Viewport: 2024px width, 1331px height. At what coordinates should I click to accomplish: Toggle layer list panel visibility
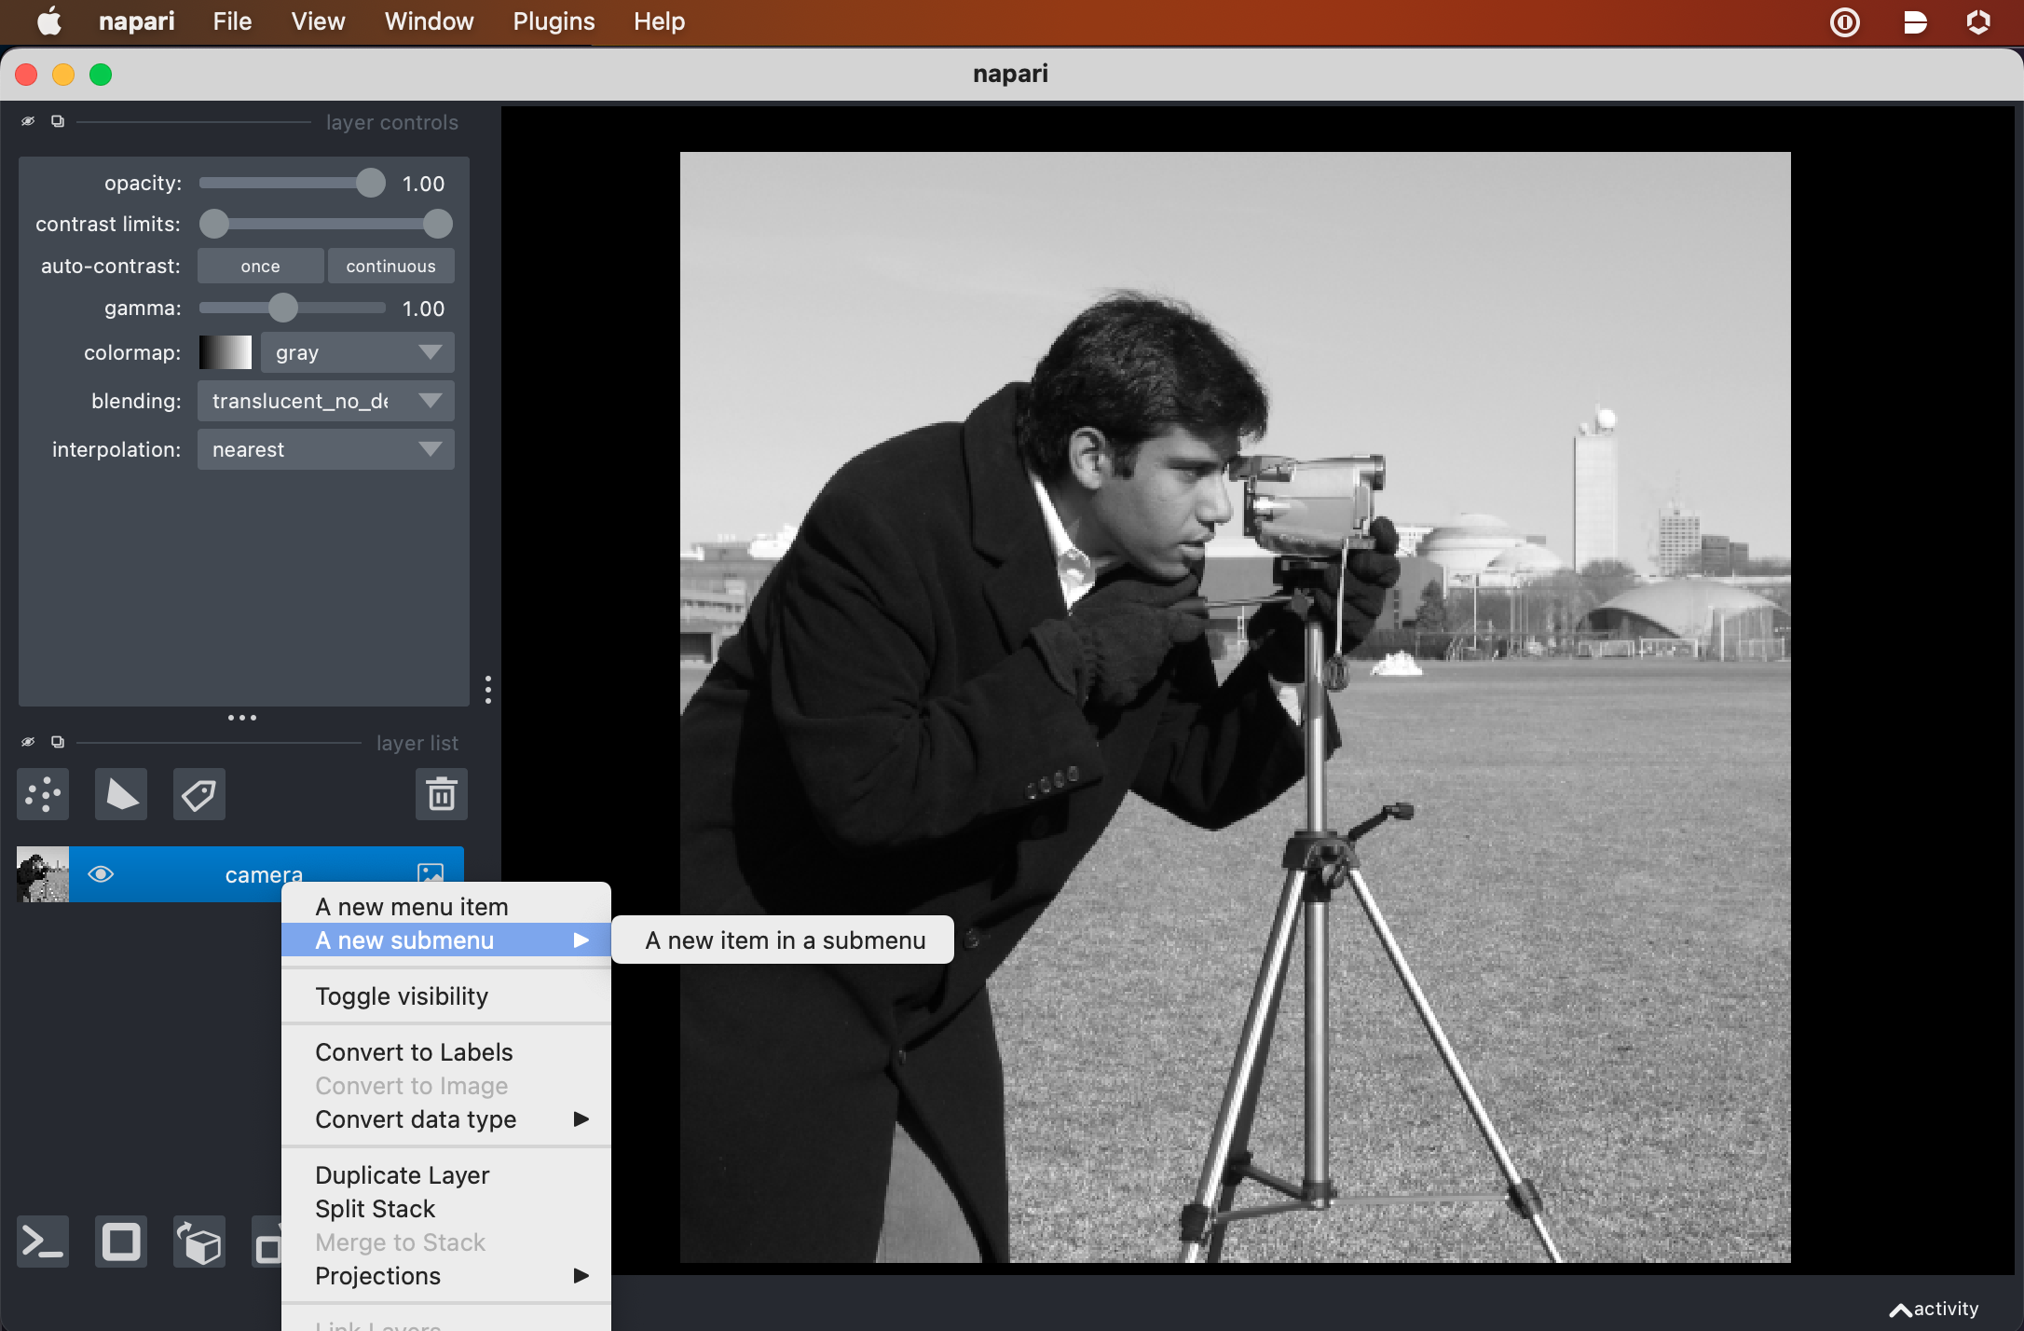(x=27, y=743)
